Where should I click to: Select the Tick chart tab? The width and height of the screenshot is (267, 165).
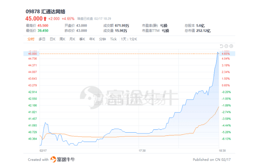pos(113,39)
